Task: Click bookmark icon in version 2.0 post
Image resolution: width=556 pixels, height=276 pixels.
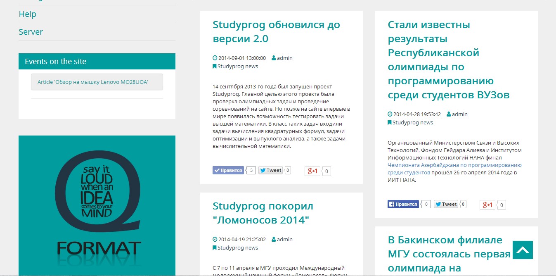Action: [215, 67]
